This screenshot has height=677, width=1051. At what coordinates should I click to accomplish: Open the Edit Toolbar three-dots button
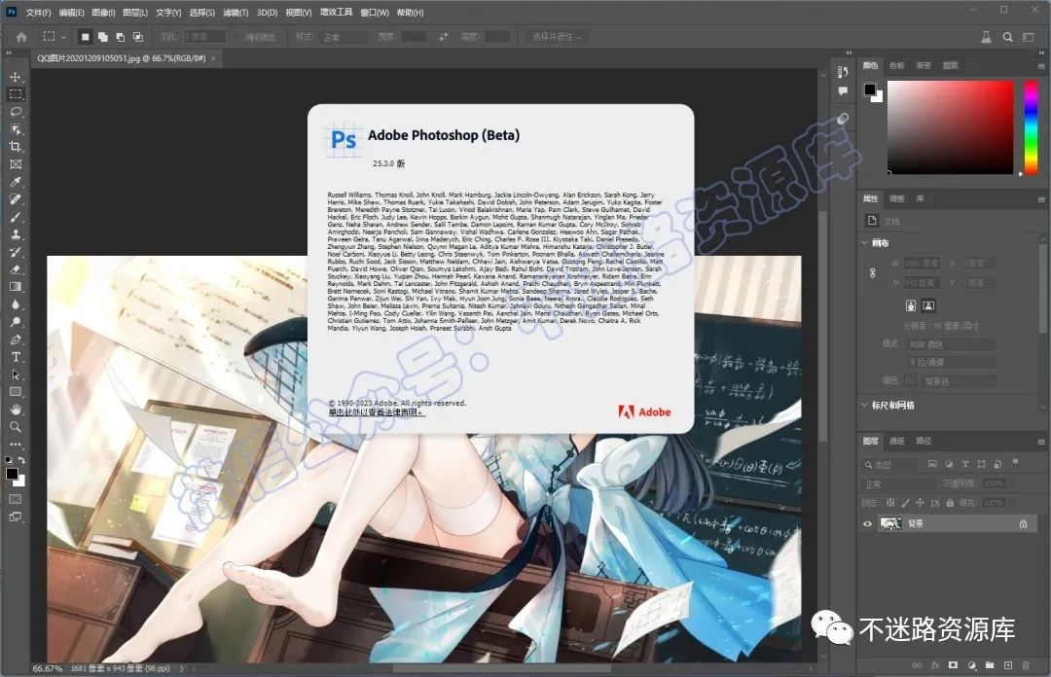point(16,444)
